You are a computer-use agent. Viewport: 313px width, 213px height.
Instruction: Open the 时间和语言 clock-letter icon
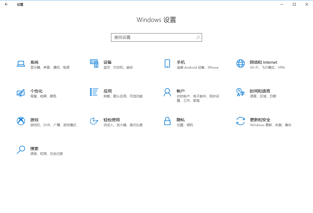(241, 92)
